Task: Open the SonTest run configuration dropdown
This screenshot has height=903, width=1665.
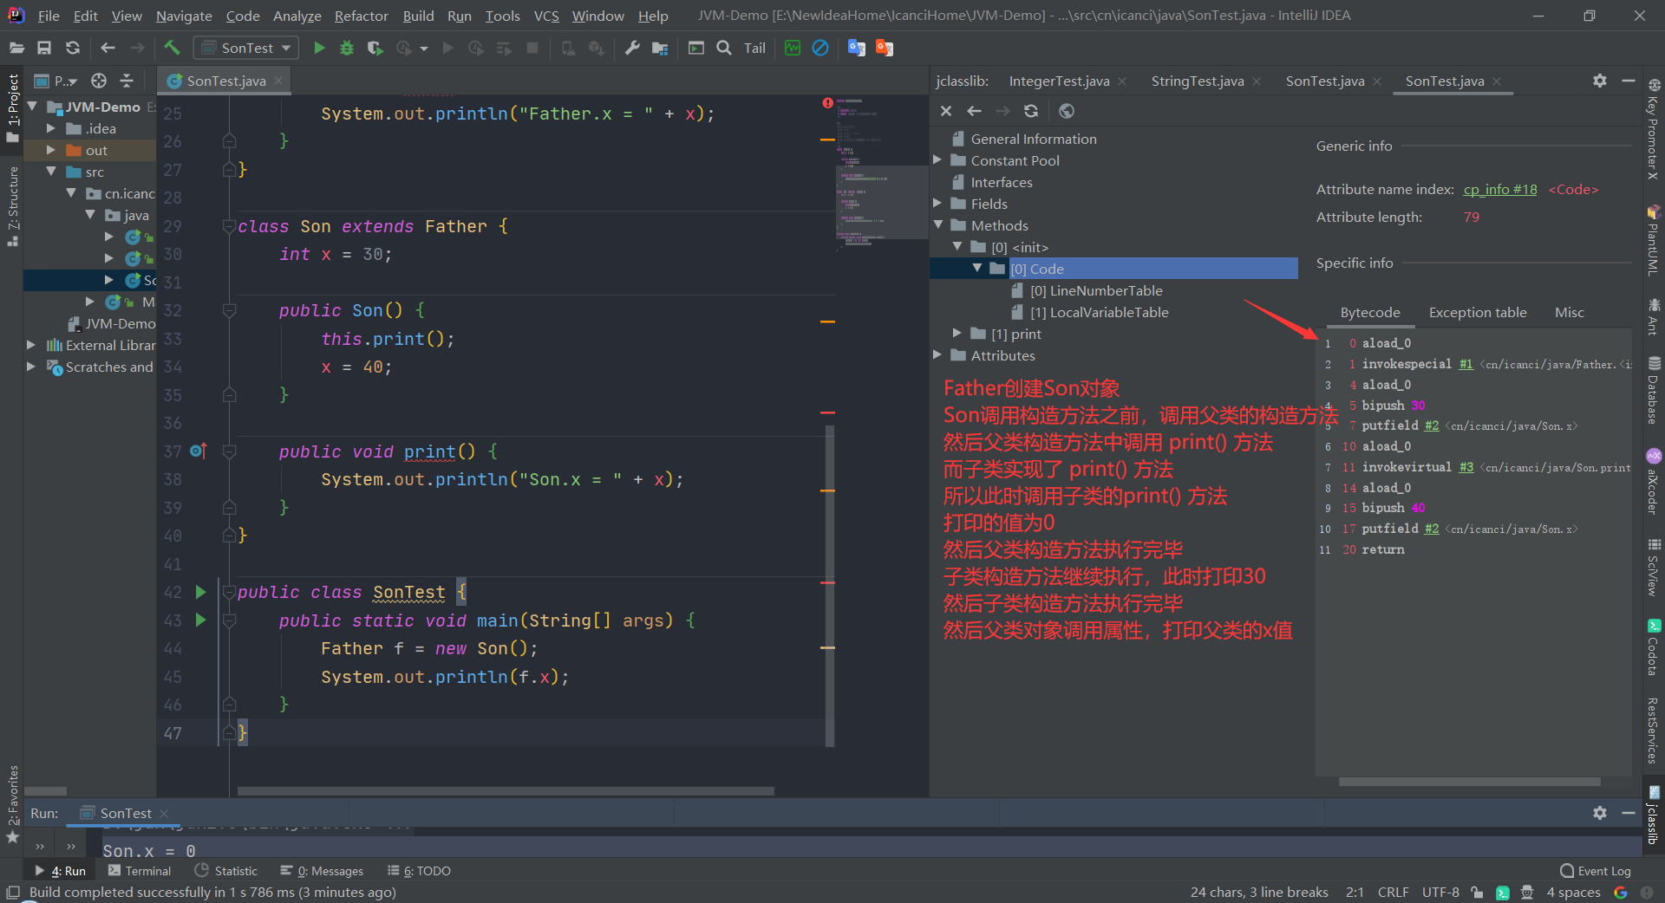Action: (x=246, y=48)
